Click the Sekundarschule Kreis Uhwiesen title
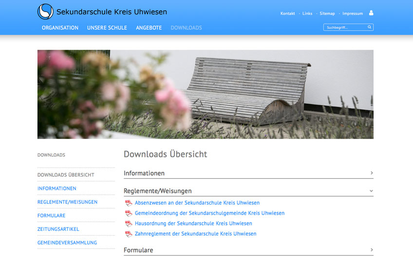This screenshot has width=413, height=258. click(112, 12)
